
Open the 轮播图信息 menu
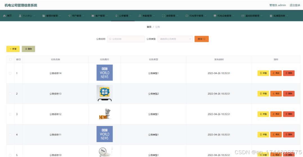[279, 16]
